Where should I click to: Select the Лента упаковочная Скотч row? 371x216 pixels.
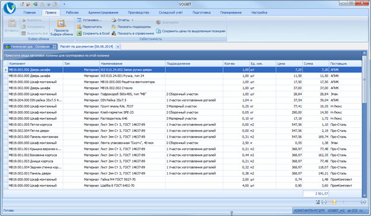pyautogui.click(x=183, y=143)
